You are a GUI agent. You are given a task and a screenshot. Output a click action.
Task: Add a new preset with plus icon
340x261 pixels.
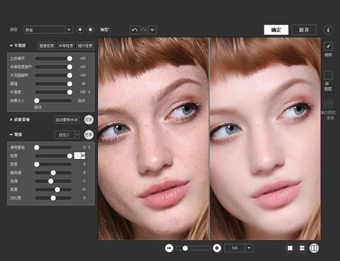(x=80, y=30)
